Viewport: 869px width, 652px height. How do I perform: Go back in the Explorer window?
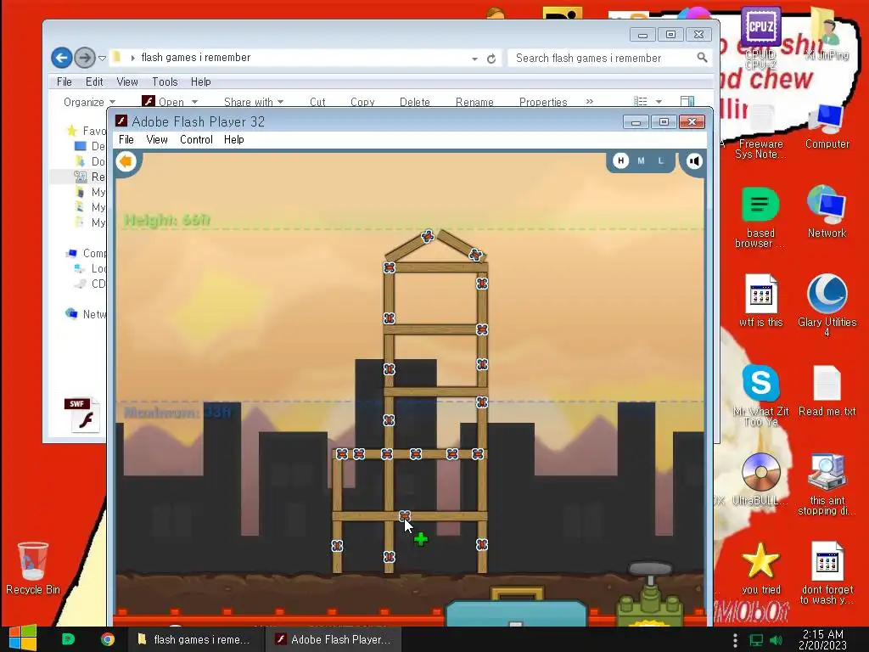pos(61,58)
